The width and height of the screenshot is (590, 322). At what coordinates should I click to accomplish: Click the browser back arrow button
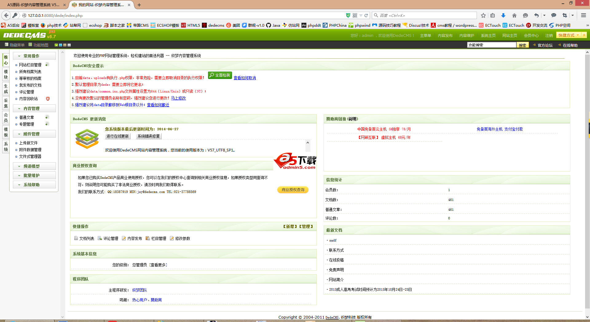pos(6,15)
